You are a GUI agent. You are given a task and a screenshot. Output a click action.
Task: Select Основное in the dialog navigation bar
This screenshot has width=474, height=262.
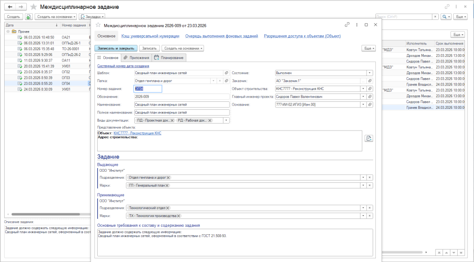tap(106, 36)
